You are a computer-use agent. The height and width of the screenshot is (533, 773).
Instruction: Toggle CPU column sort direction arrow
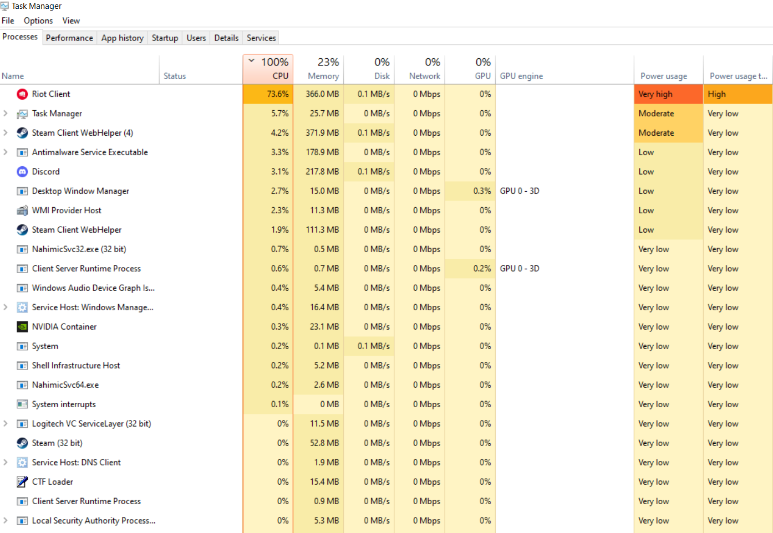tap(252, 61)
